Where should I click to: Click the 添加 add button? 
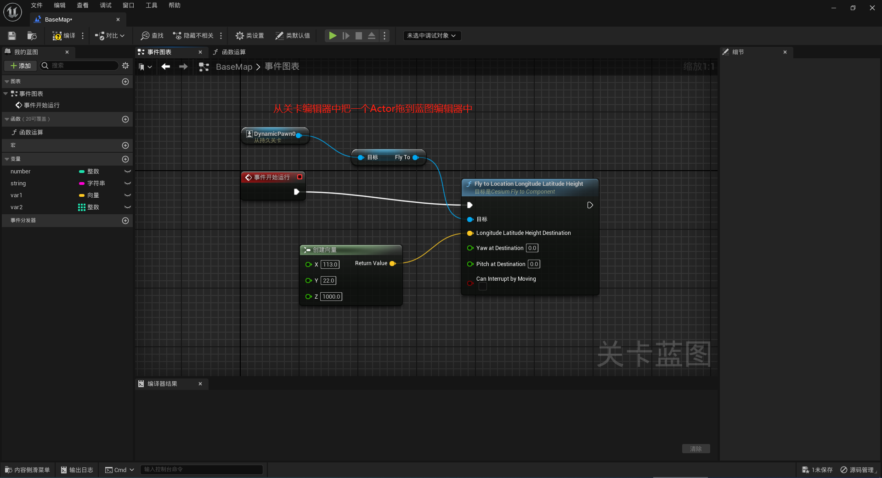coord(21,66)
